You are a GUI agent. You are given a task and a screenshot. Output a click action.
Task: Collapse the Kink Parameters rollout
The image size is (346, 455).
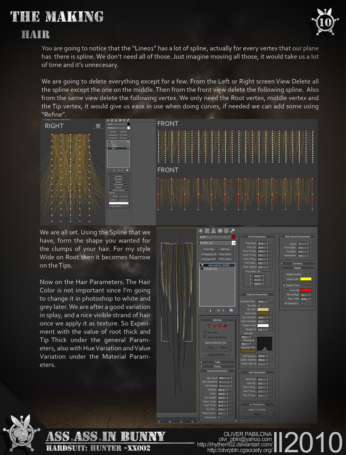pyautogui.click(x=257, y=372)
